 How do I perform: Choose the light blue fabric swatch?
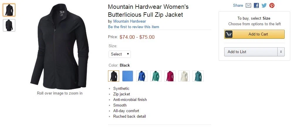point(128,76)
